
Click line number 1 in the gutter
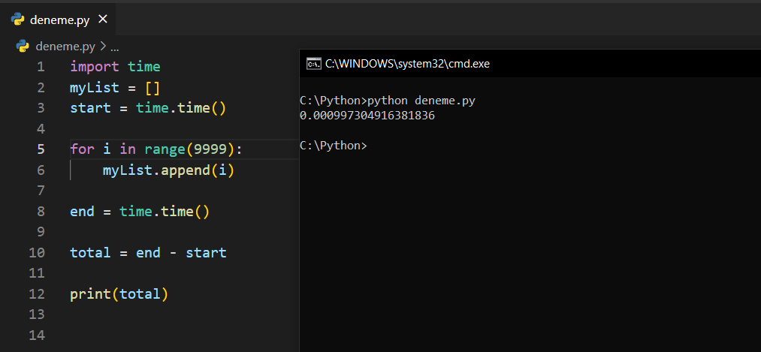pyautogui.click(x=41, y=67)
